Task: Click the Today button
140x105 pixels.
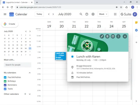Action: 39,14
